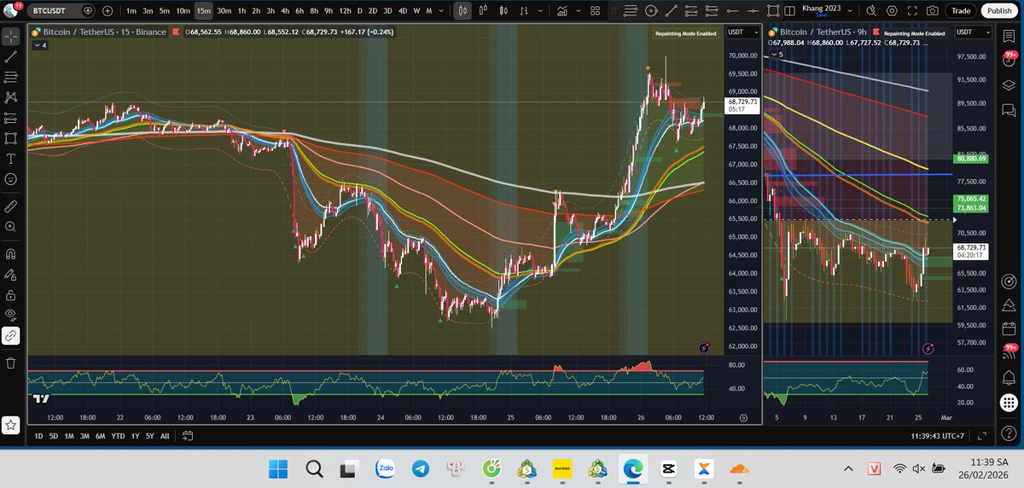Select the candlestick chart style
The width and height of the screenshot is (1024, 488).
(x=463, y=11)
